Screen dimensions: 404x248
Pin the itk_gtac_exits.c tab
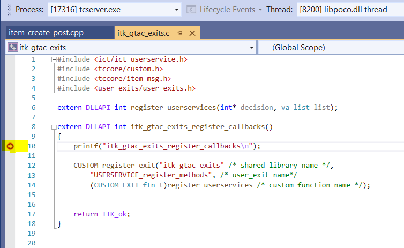point(180,33)
